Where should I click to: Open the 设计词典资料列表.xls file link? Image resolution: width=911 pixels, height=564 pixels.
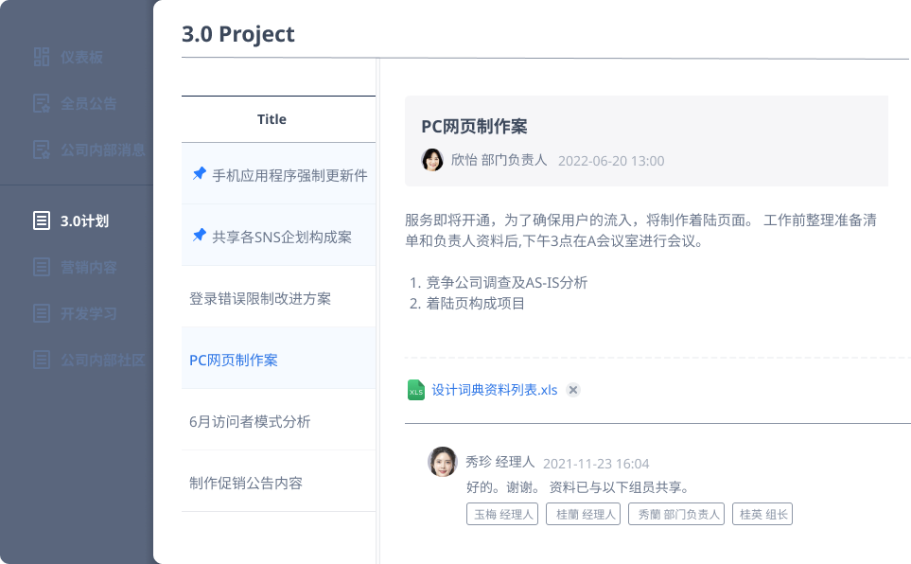pyautogui.click(x=495, y=390)
